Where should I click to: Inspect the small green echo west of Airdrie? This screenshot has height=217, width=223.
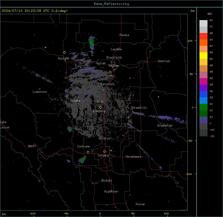[x=69, y=129]
